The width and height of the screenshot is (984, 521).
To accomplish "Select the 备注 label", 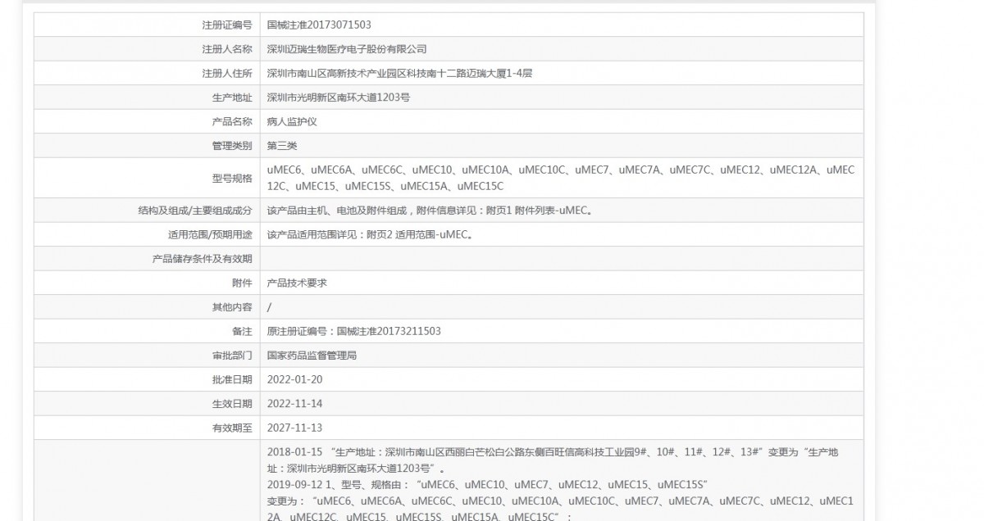I will pos(242,331).
